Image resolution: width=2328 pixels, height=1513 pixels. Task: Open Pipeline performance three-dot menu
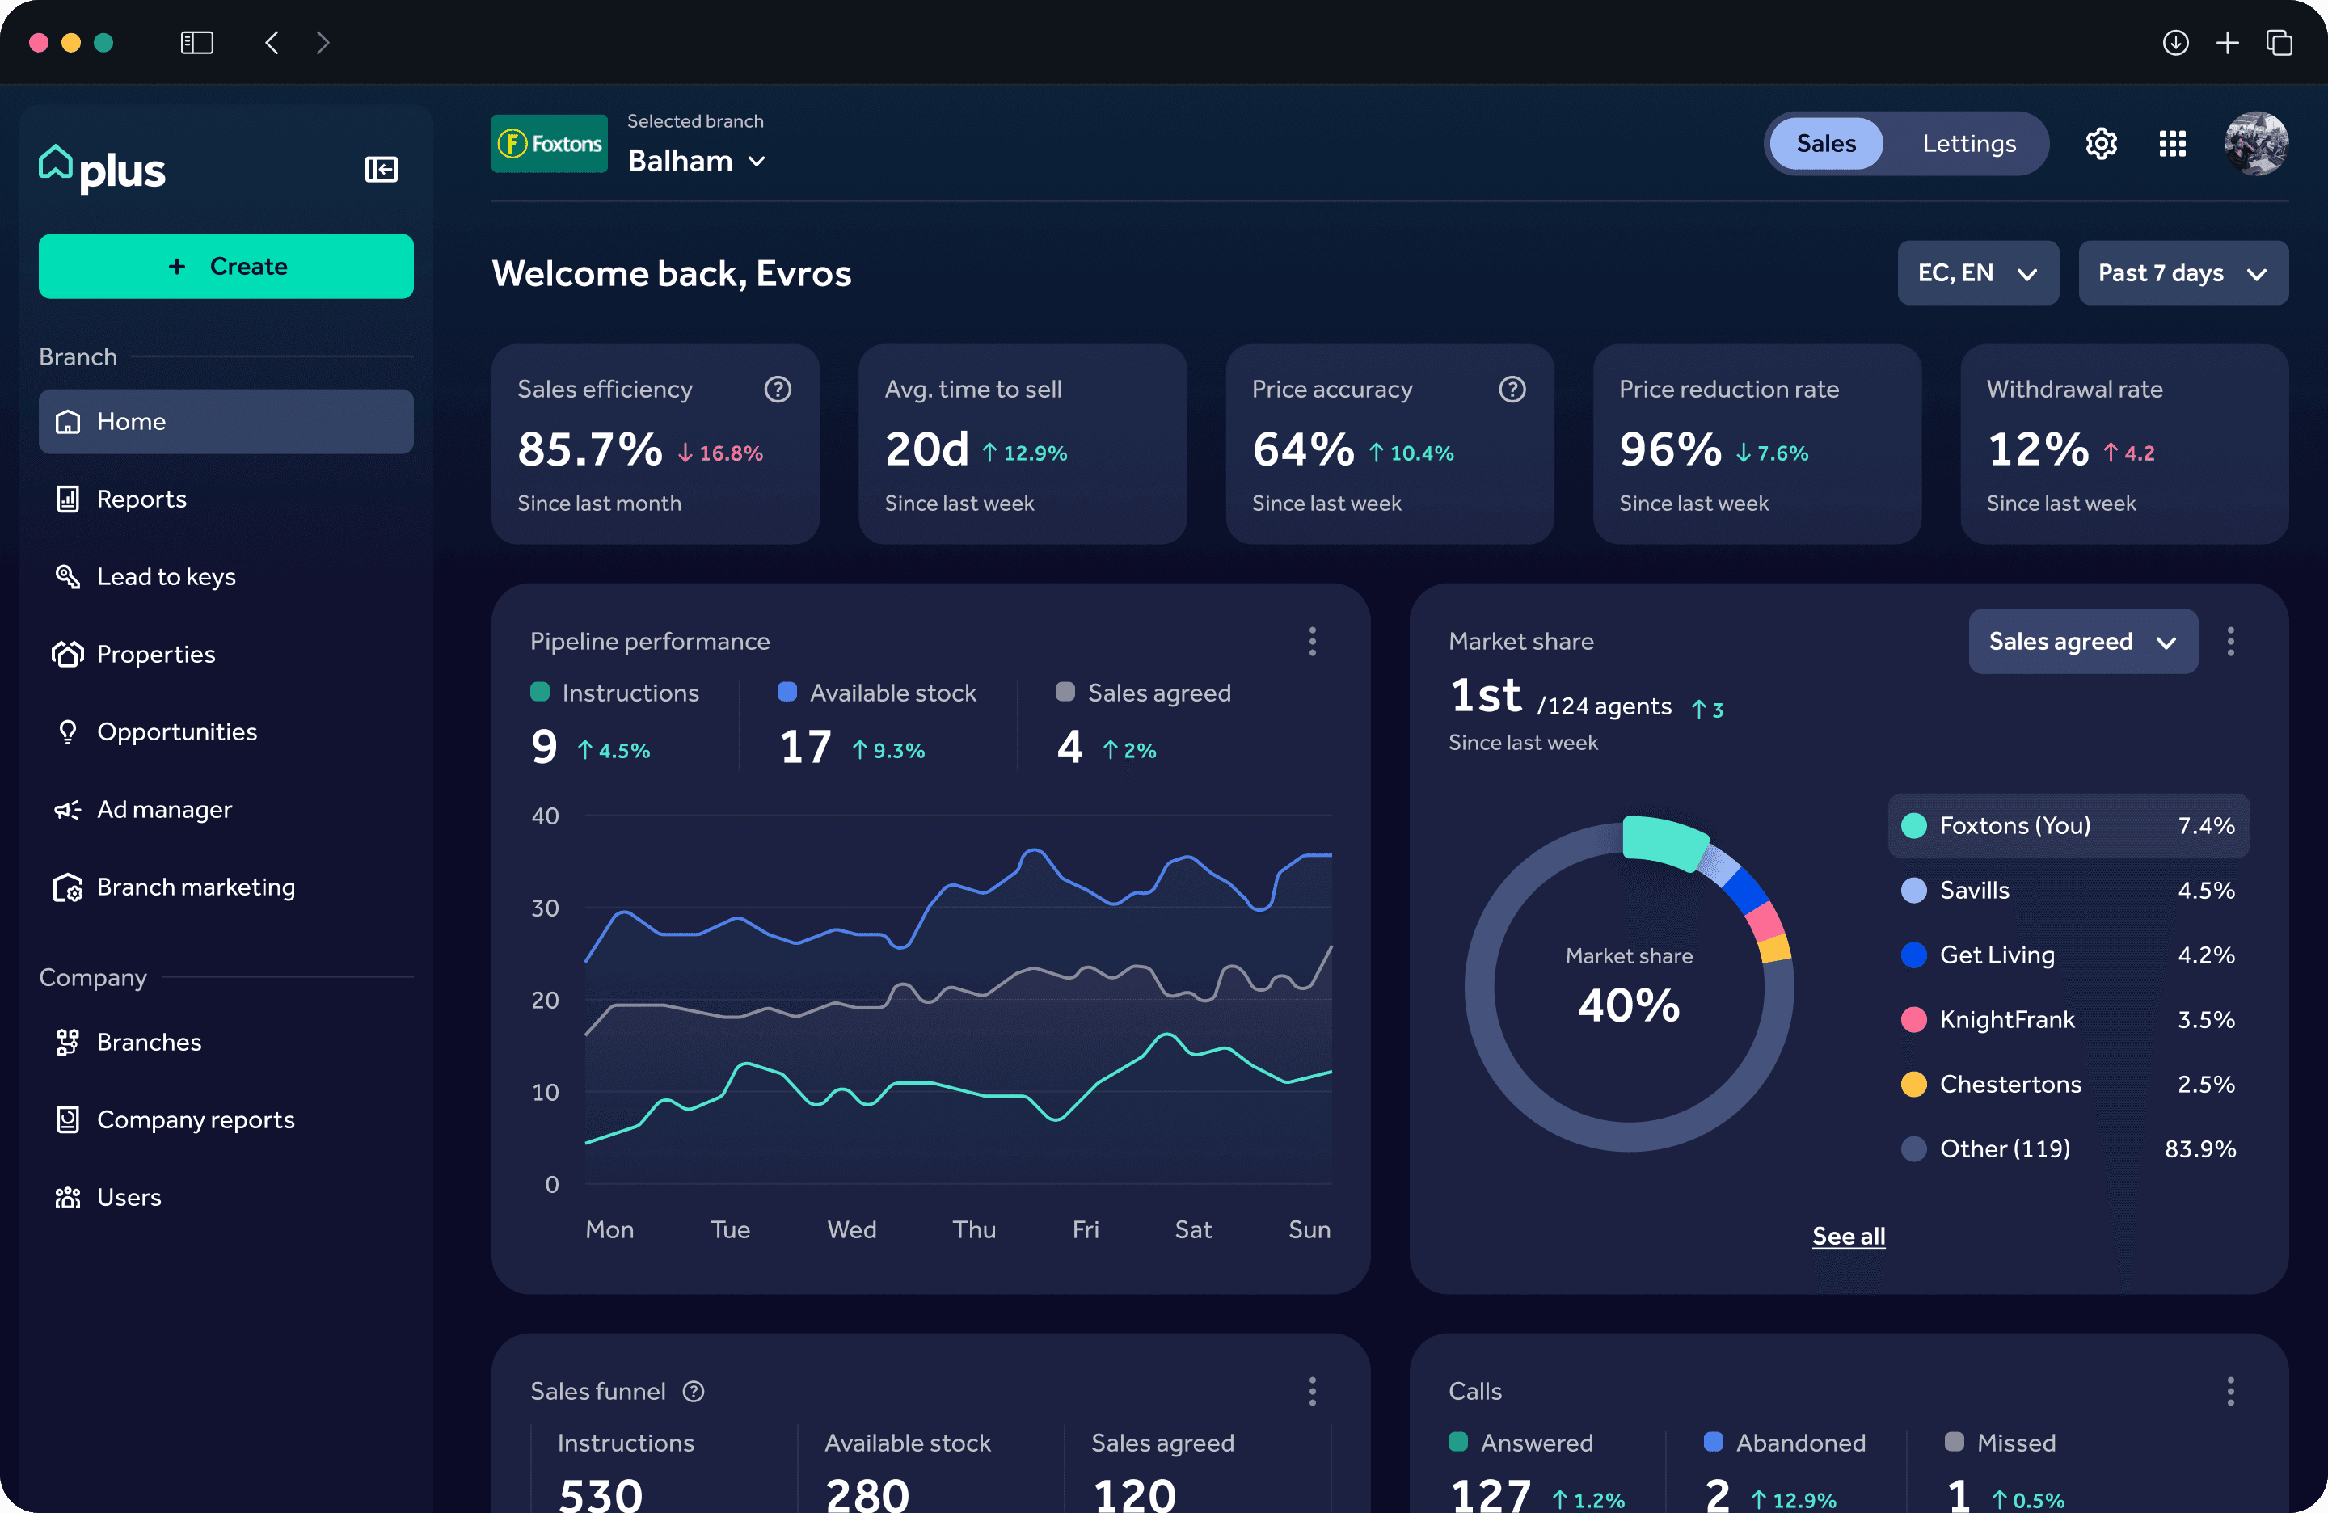(1312, 642)
